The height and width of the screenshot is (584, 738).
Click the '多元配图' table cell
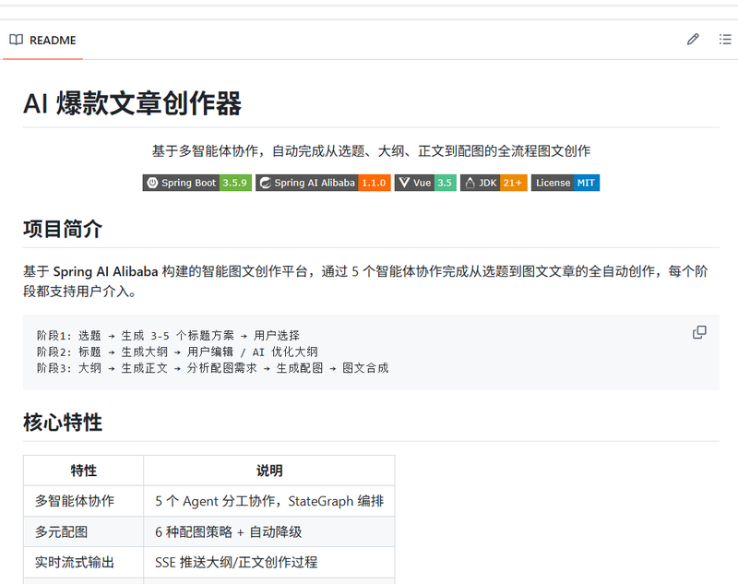click(x=83, y=531)
